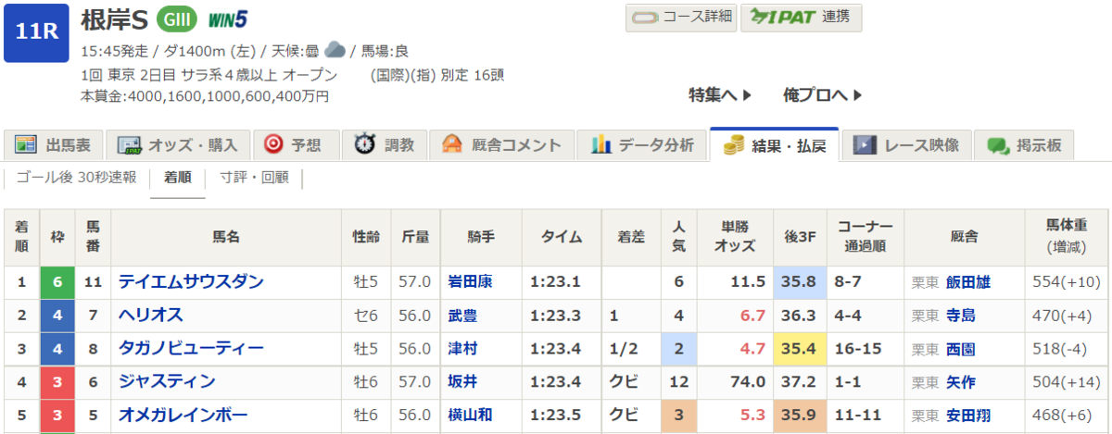Click the GIII grade badge
The height and width of the screenshot is (434, 1112).
(x=176, y=19)
